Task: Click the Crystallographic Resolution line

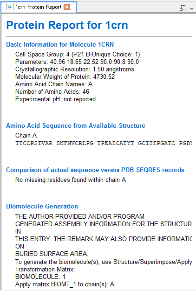Action: click(x=75, y=69)
